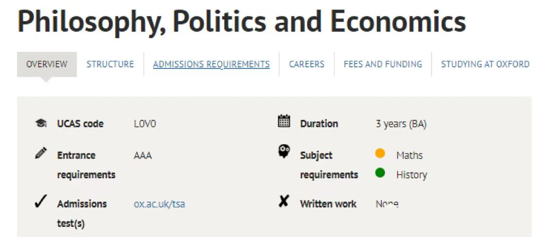Select the Fees and Funding tab
This screenshot has width=543, height=237.
(x=383, y=65)
